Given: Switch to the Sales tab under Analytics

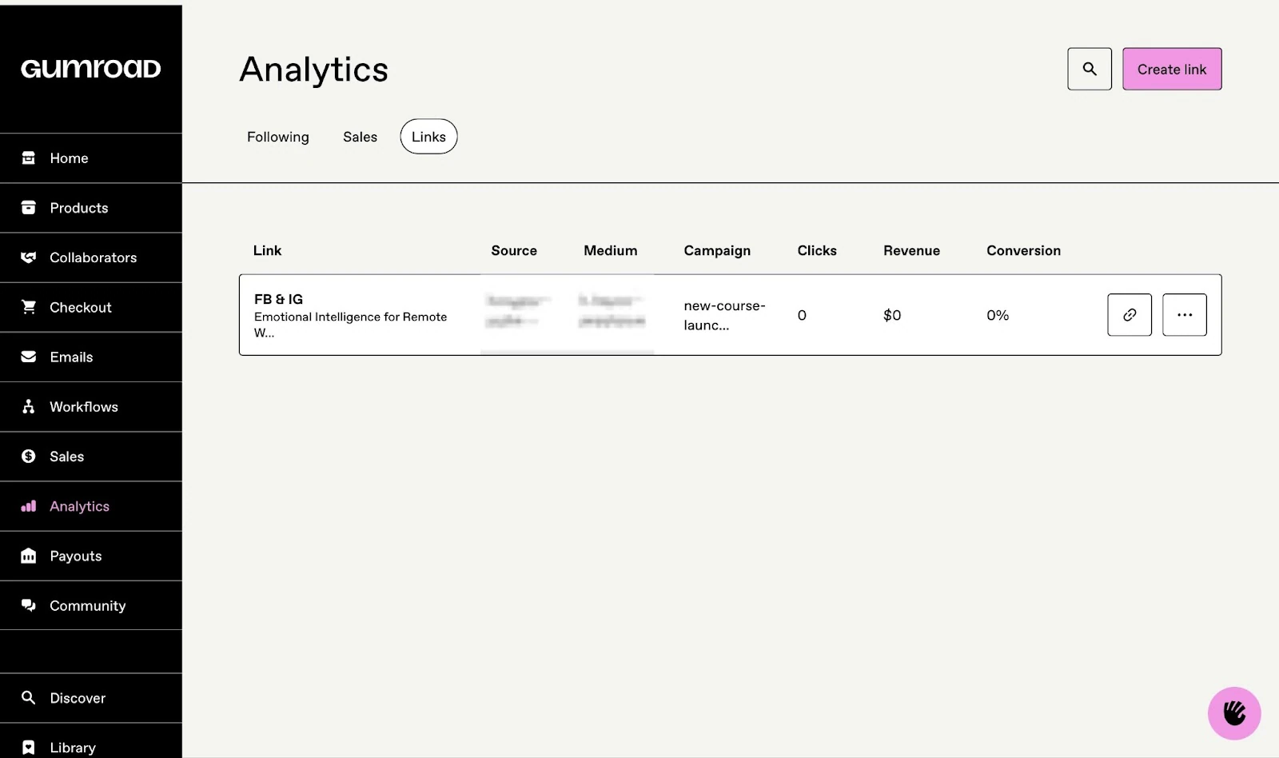Looking at the screenshot, I should [x=361, y=137].
